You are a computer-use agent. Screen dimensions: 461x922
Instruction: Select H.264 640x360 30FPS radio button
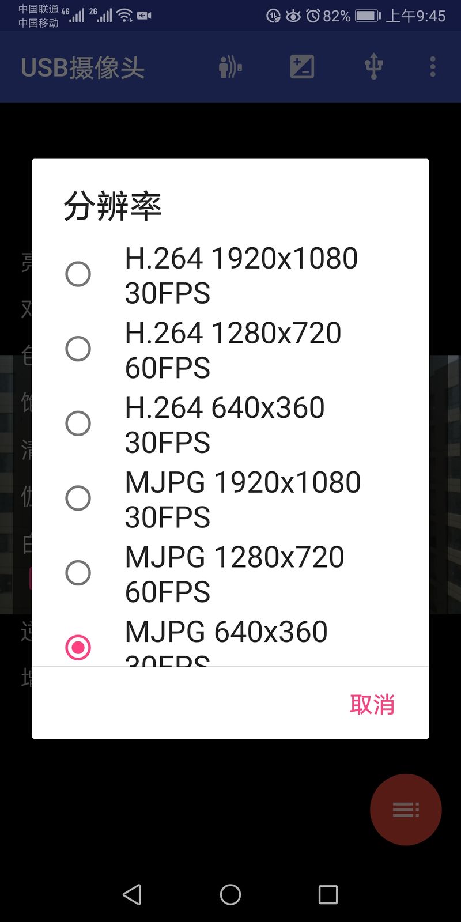pos(78,424)
